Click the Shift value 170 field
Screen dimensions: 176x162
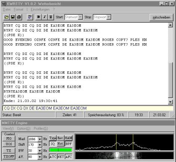tap(33, 145)
